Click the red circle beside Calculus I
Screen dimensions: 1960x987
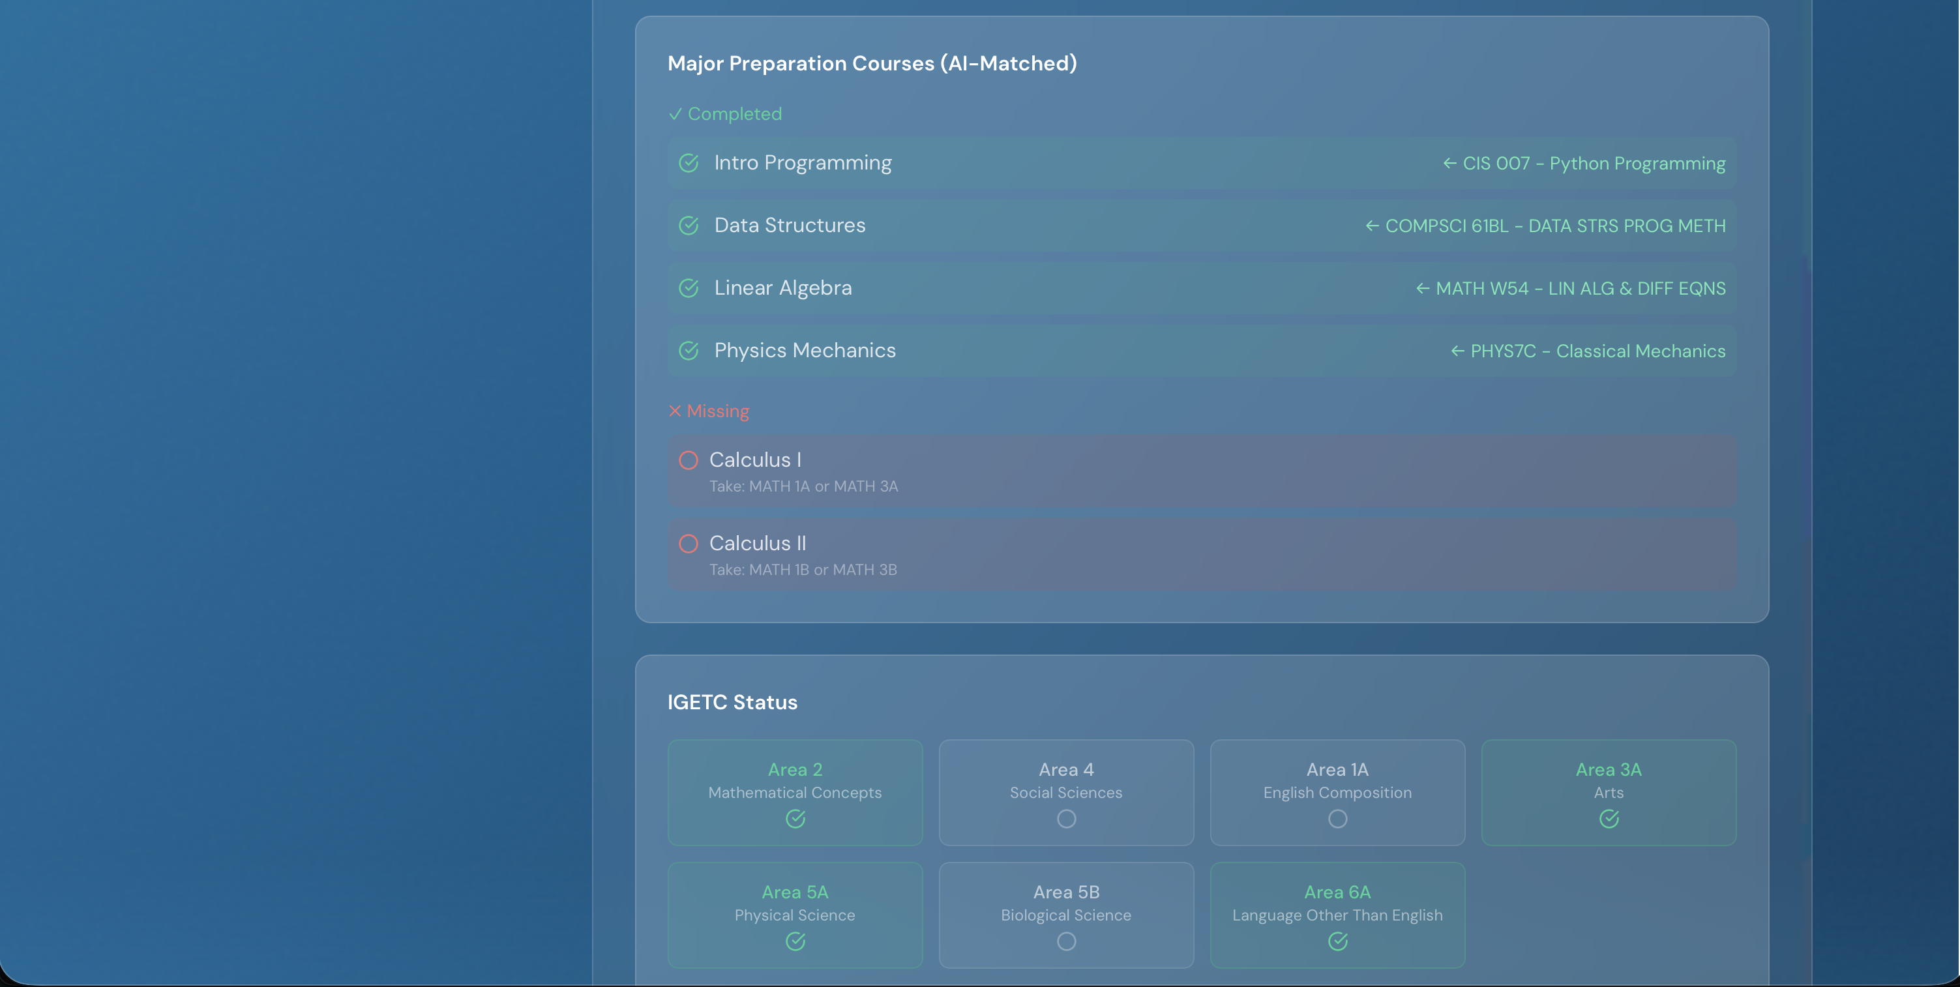689,460
